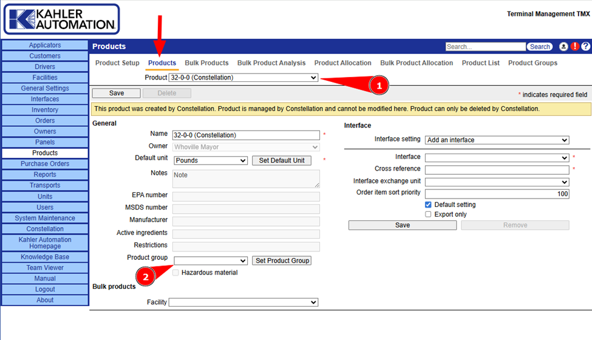Open the Bulk products Facility dropdown
This screenshot has height=340, width=592.
pos(243,302)
